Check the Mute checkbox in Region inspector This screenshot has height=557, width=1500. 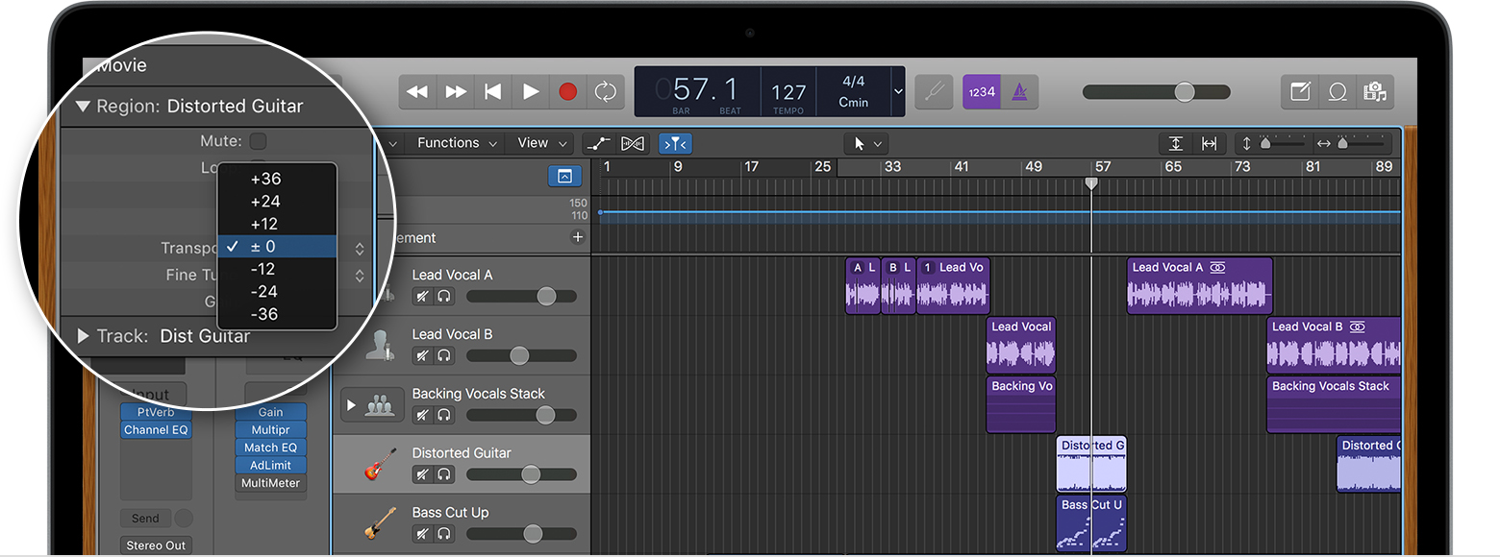pos(258,141)
